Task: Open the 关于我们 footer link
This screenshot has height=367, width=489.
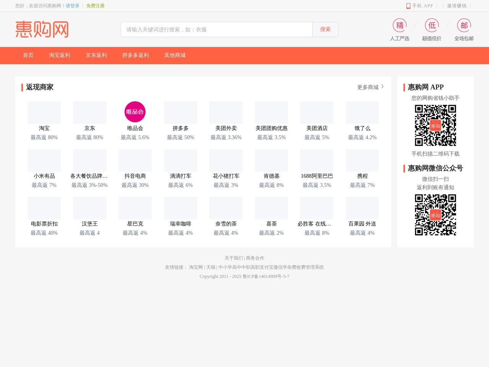Action: tap(234, 258)
